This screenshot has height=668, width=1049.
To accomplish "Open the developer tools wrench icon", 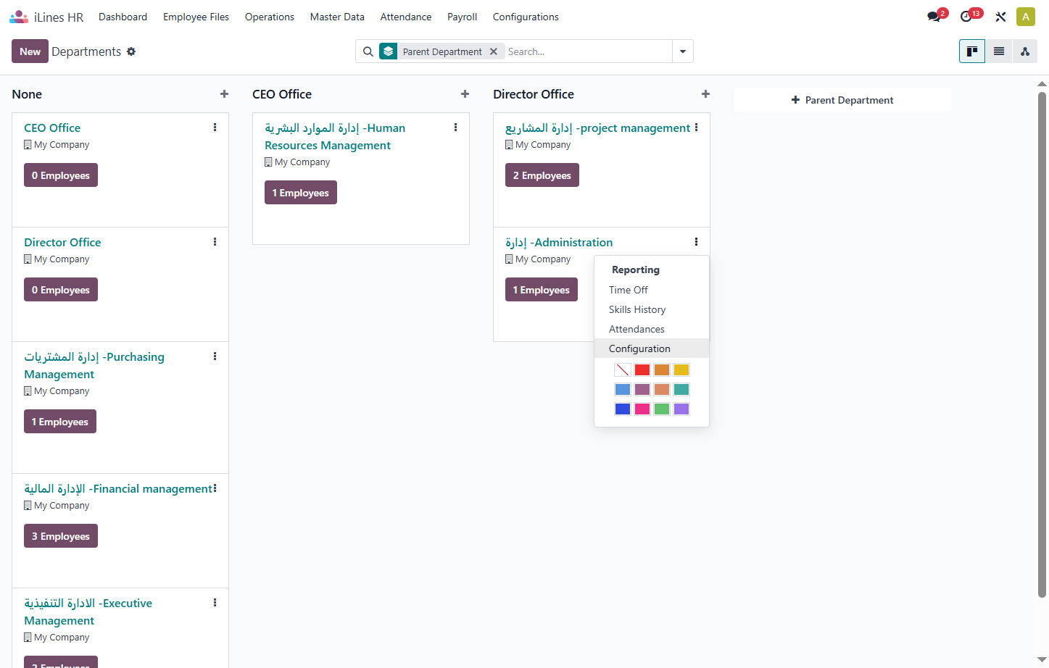I will point(1000,17).
